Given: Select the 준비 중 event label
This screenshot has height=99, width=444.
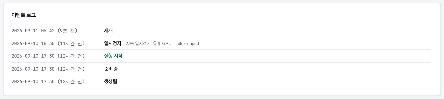Looking at the screenshot, I should click(111, 69).
